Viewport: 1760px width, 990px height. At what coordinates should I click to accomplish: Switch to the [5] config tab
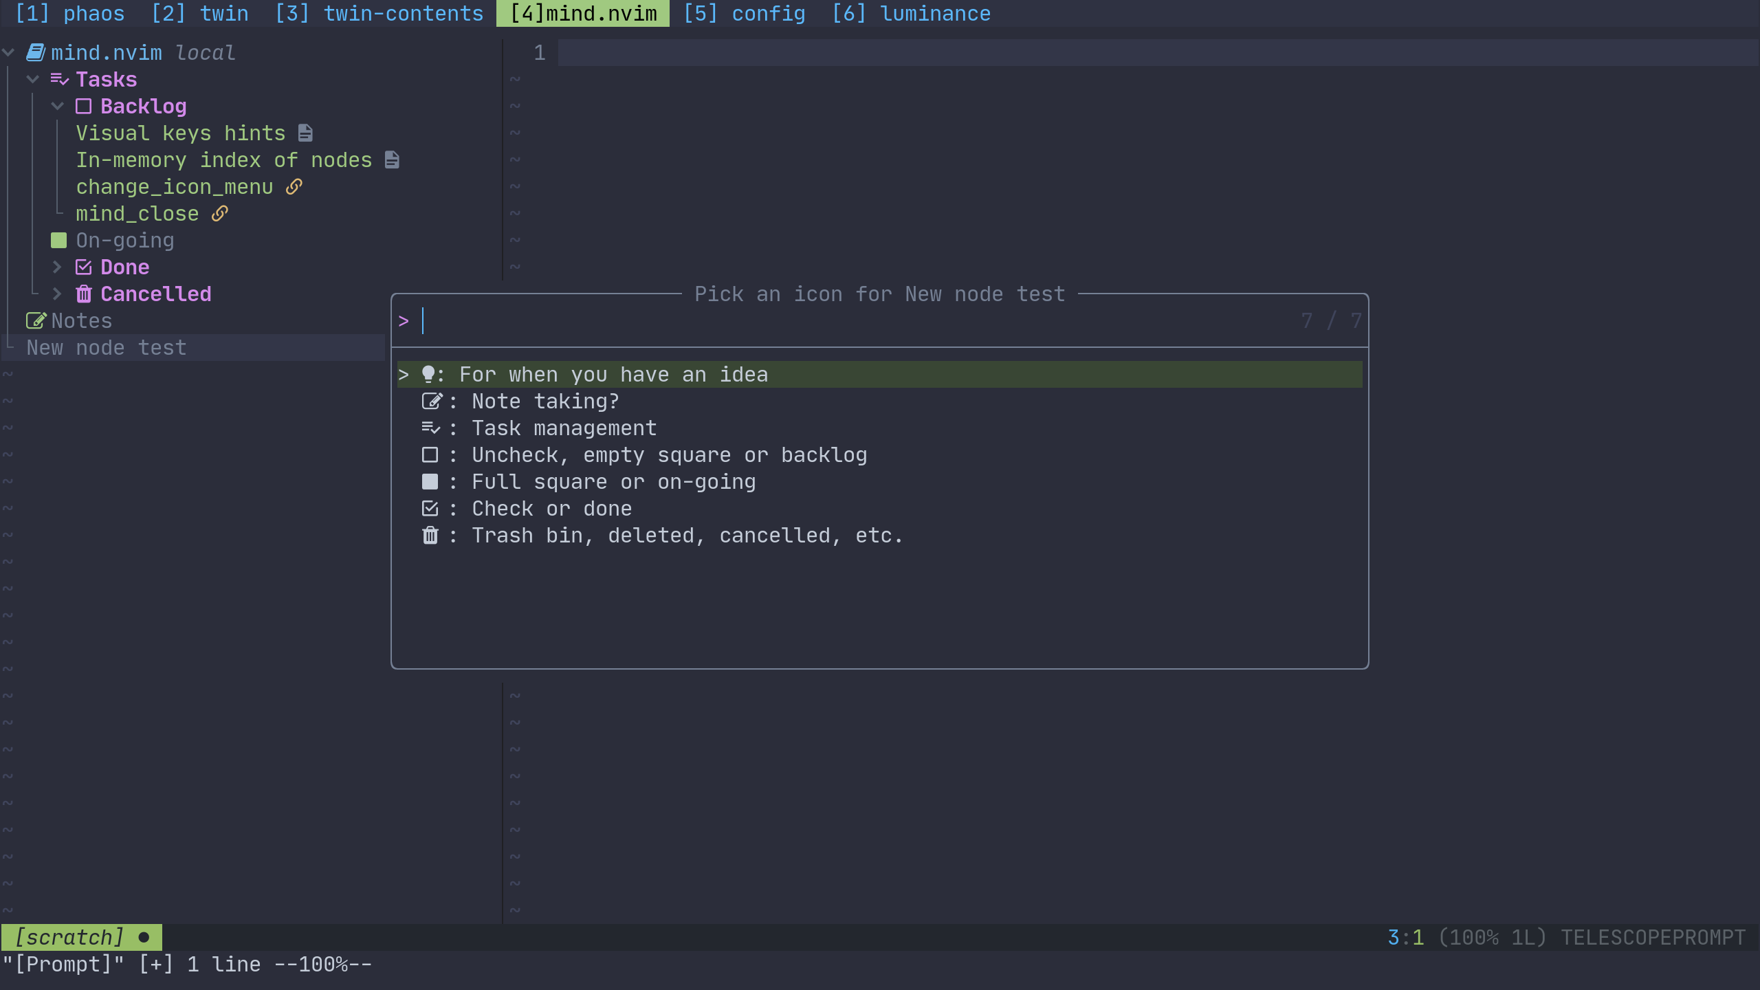point(745,13)
